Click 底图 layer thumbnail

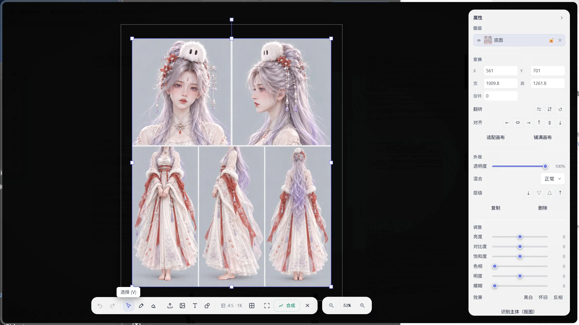click(x=488, y=40)
